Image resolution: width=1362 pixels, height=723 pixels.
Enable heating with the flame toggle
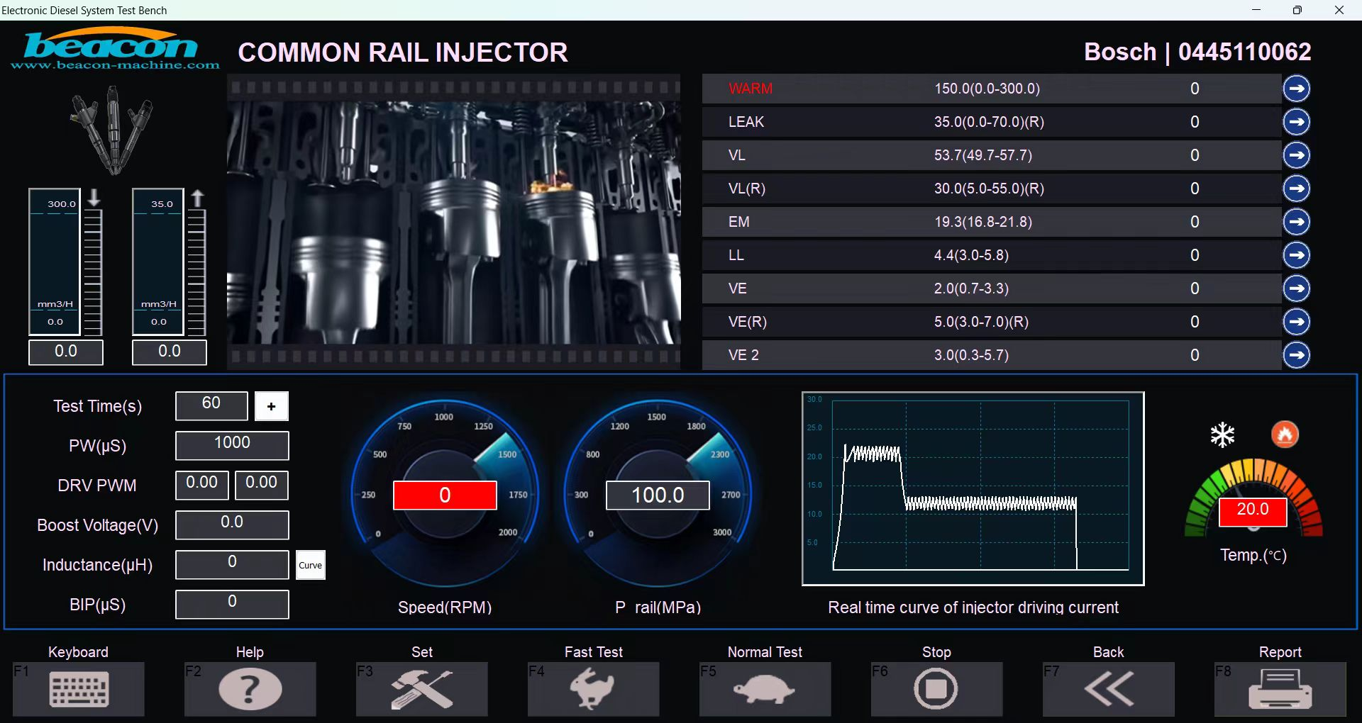1285,434
